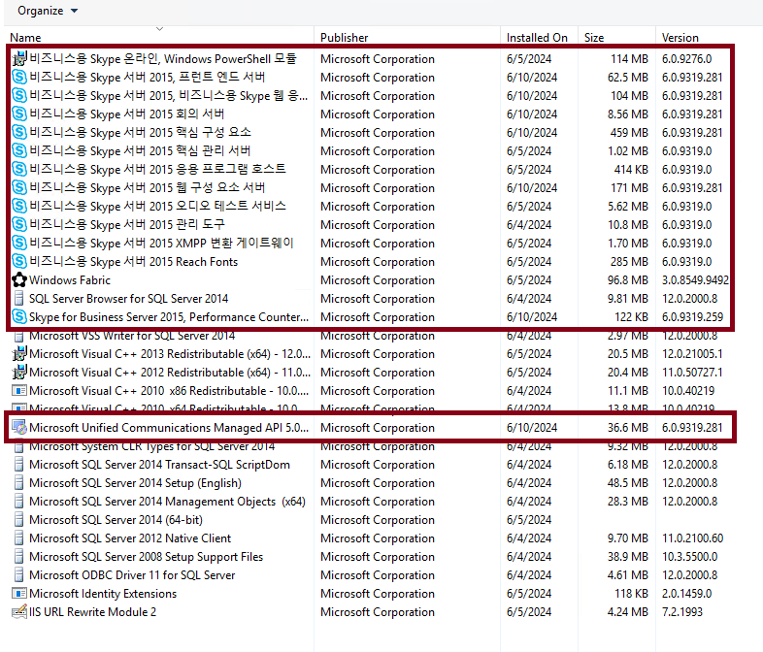Select Microsoft SQL Server 2014 (64-bit)

(116, 520)
